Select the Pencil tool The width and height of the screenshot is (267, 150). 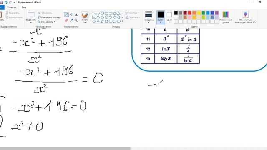coord(66,15)
